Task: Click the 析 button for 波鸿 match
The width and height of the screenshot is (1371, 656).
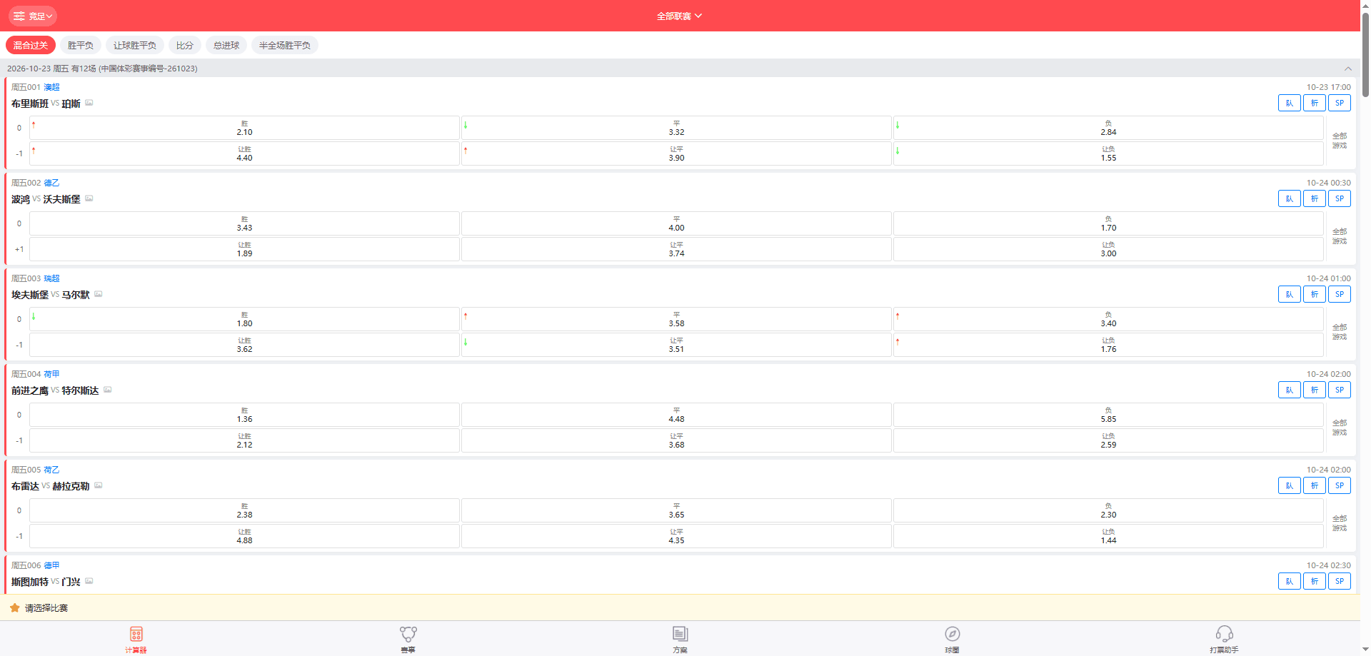Action: point(1315,198)
